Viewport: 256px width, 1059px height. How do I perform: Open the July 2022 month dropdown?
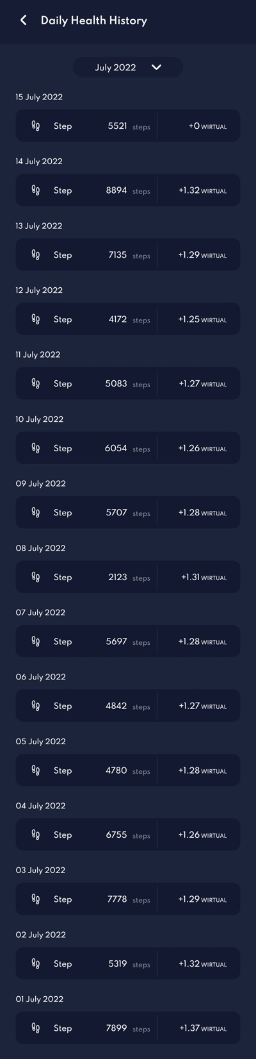(128, 67)
